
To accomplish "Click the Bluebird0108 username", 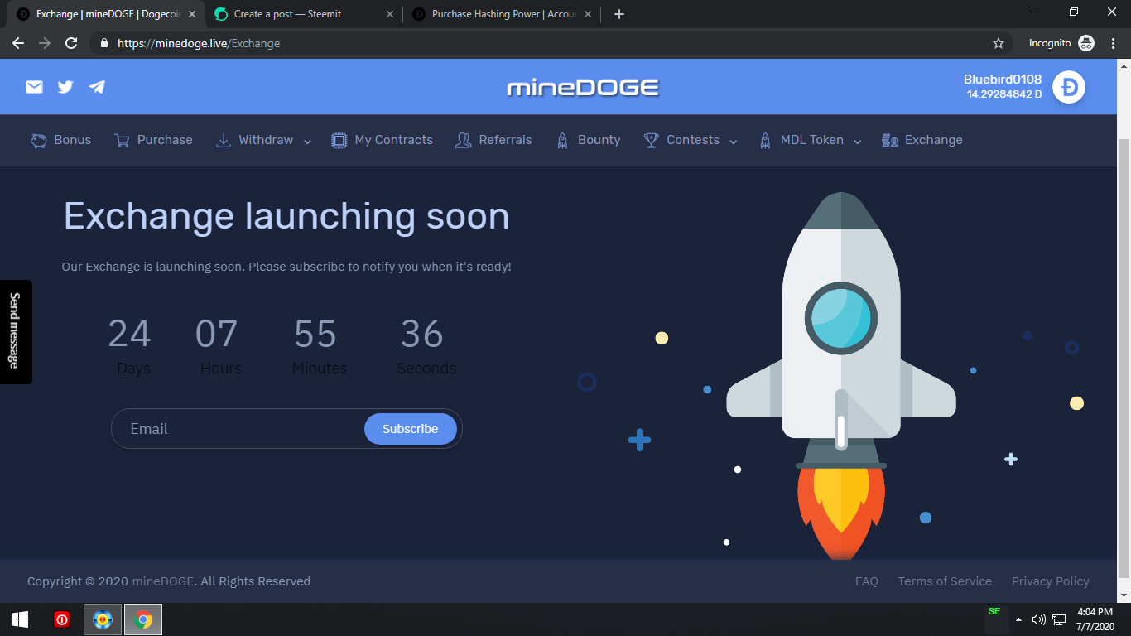I will point(1003,79).
